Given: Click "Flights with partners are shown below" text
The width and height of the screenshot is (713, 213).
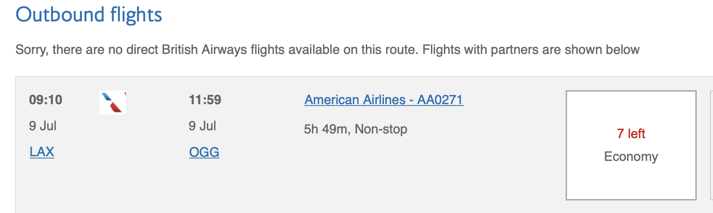Looking at the screenshot, I should 531,49.
